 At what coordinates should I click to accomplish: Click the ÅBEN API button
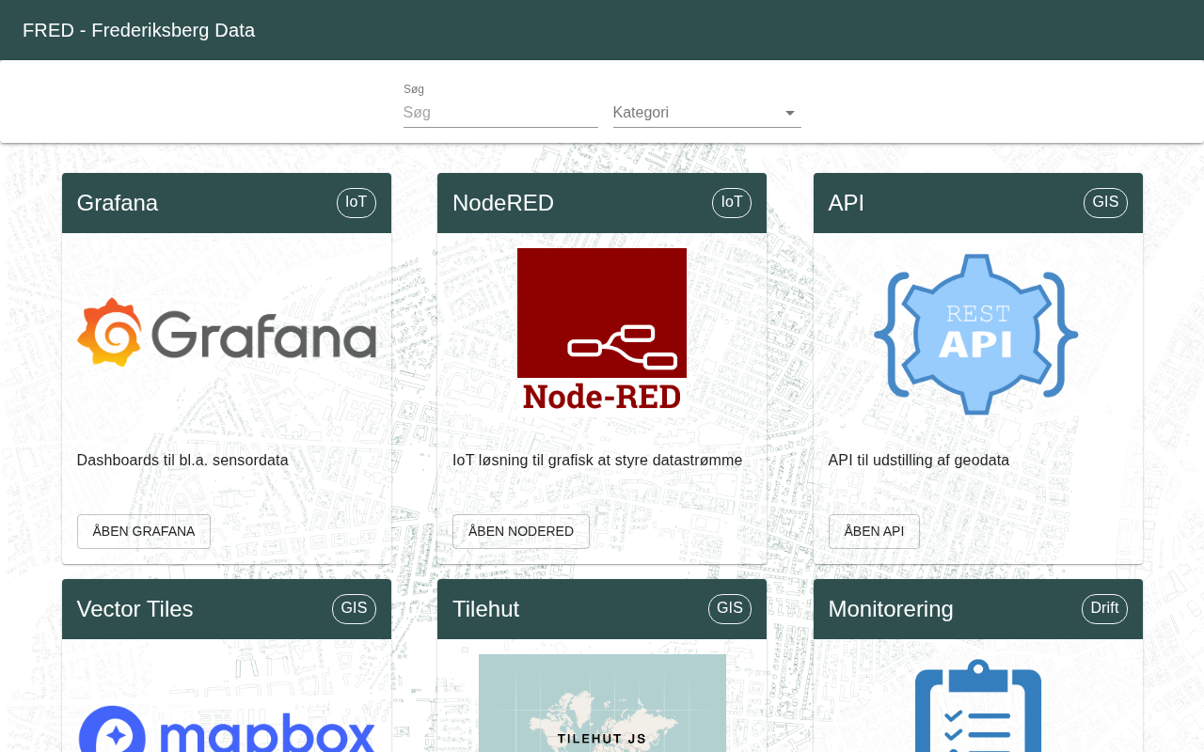pyautogui.click(x=874, y=531)
